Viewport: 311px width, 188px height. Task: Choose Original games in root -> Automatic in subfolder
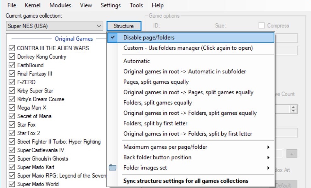191,71
